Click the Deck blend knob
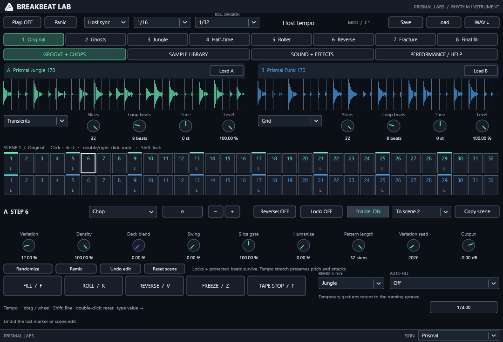 coord(139,245)
